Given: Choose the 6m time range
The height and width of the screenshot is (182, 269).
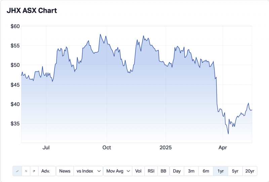Looking at the screenshot, I should pos(206,171).
